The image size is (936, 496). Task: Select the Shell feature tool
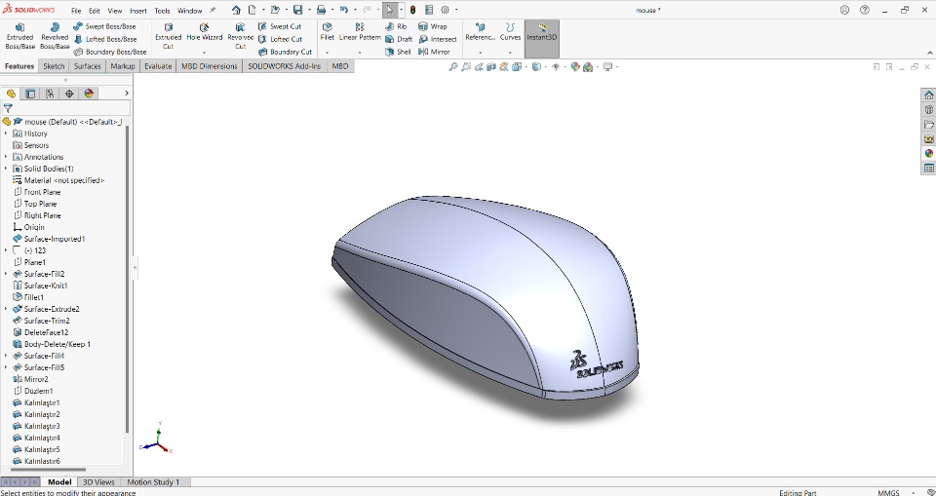398,52
